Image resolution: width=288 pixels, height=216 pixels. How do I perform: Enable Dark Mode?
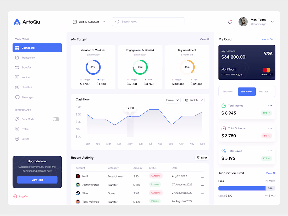click(x=56, y=119)
